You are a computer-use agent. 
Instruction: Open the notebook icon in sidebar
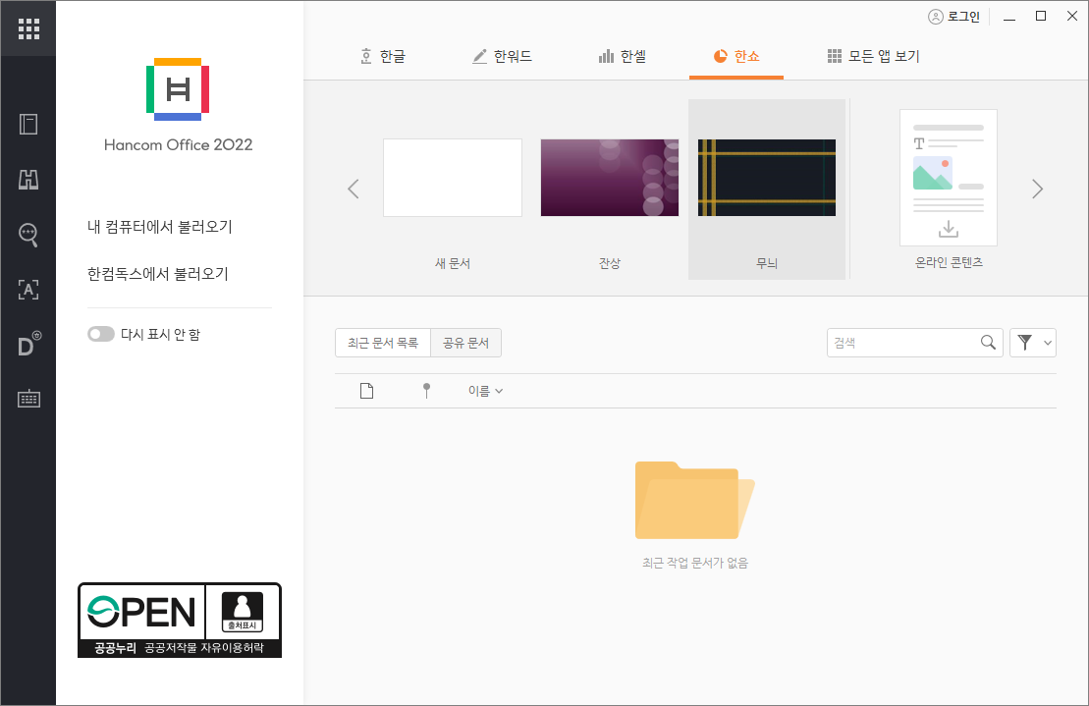pos(28,125)
